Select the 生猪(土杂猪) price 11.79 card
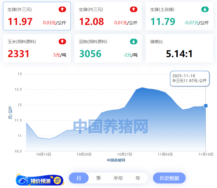The width and height of the screenshot is (217, 188). 179,16
